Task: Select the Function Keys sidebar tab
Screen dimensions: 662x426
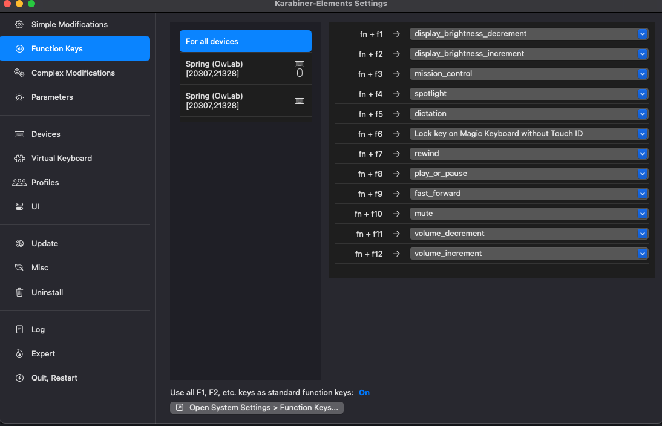Action: 75,48
